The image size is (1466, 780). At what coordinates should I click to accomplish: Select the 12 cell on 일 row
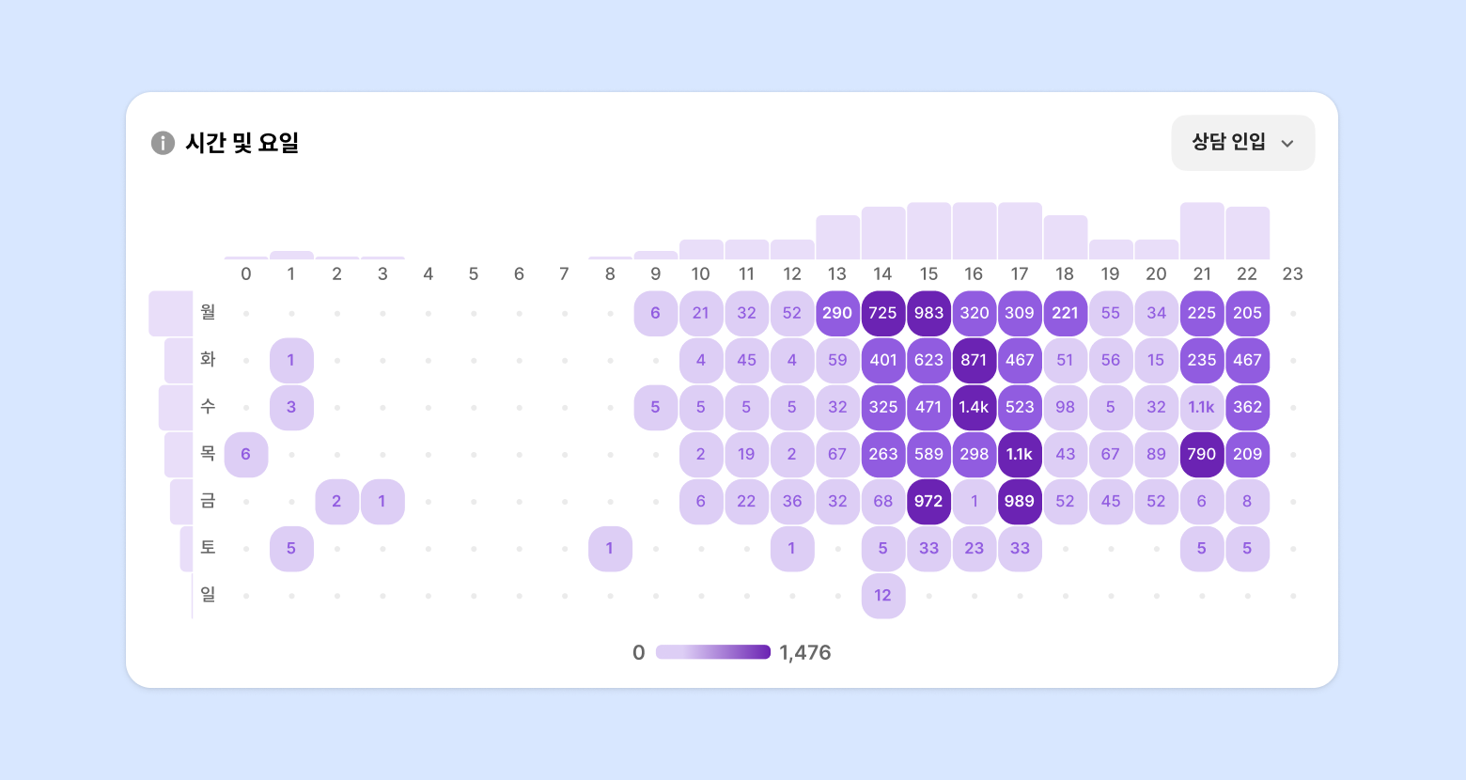pos(882,595)
